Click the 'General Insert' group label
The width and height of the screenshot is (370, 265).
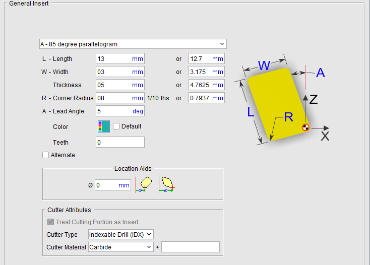pos(29,4)
